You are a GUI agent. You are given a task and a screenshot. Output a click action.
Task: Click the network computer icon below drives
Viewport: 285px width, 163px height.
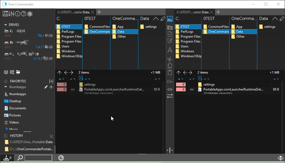pos(6,72)
